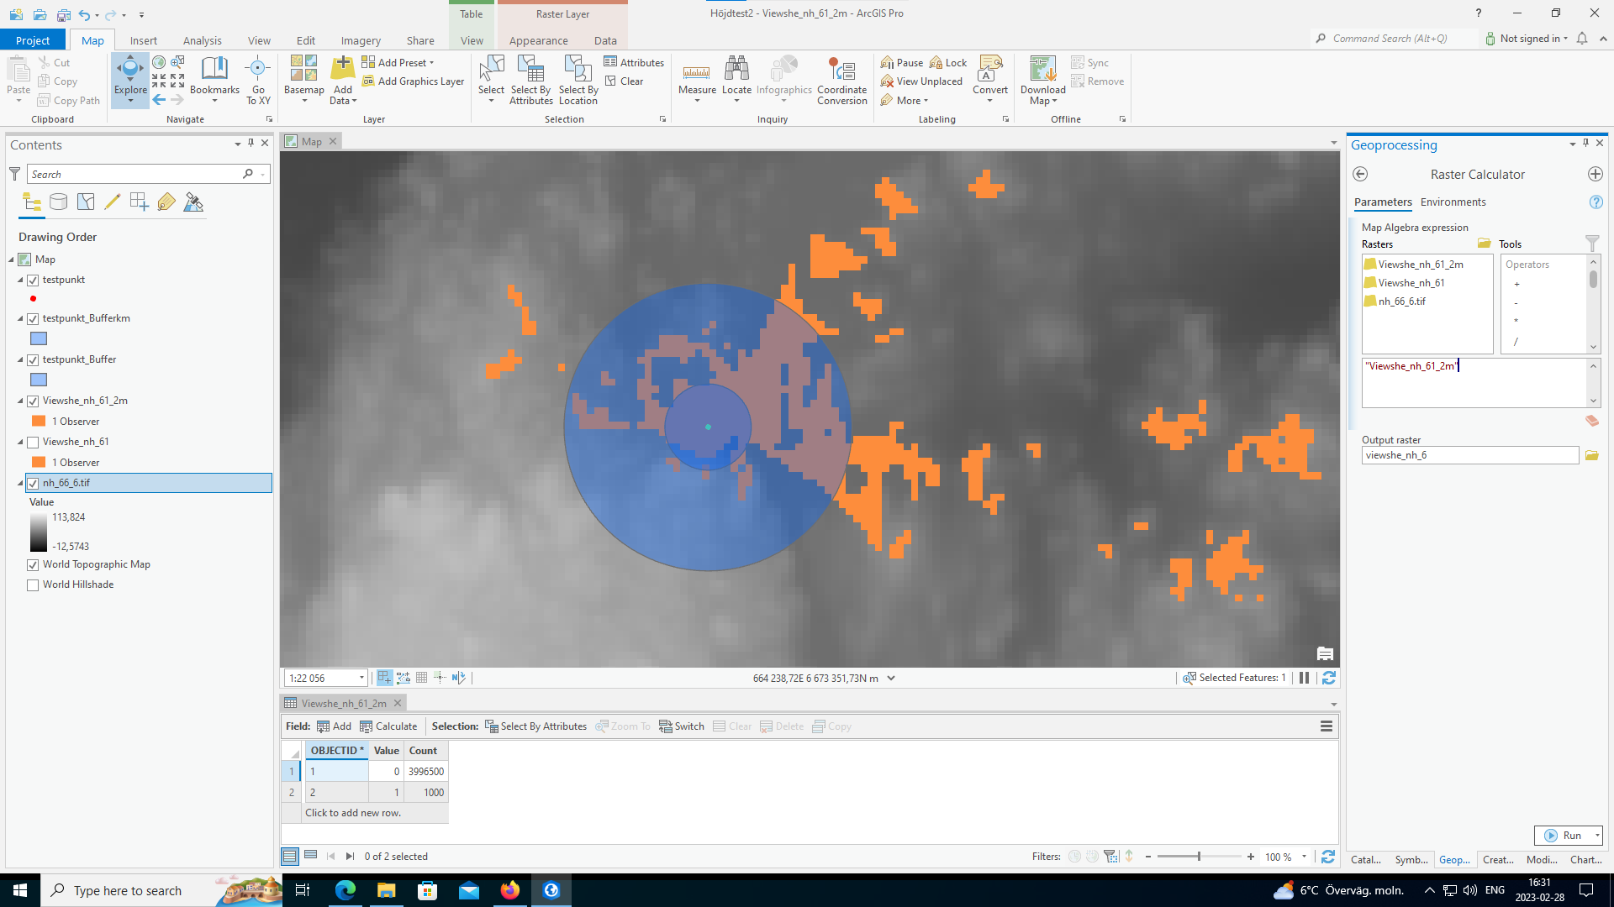Collapse the nh_66_6.tif layer legend

[x=20, y=483]
